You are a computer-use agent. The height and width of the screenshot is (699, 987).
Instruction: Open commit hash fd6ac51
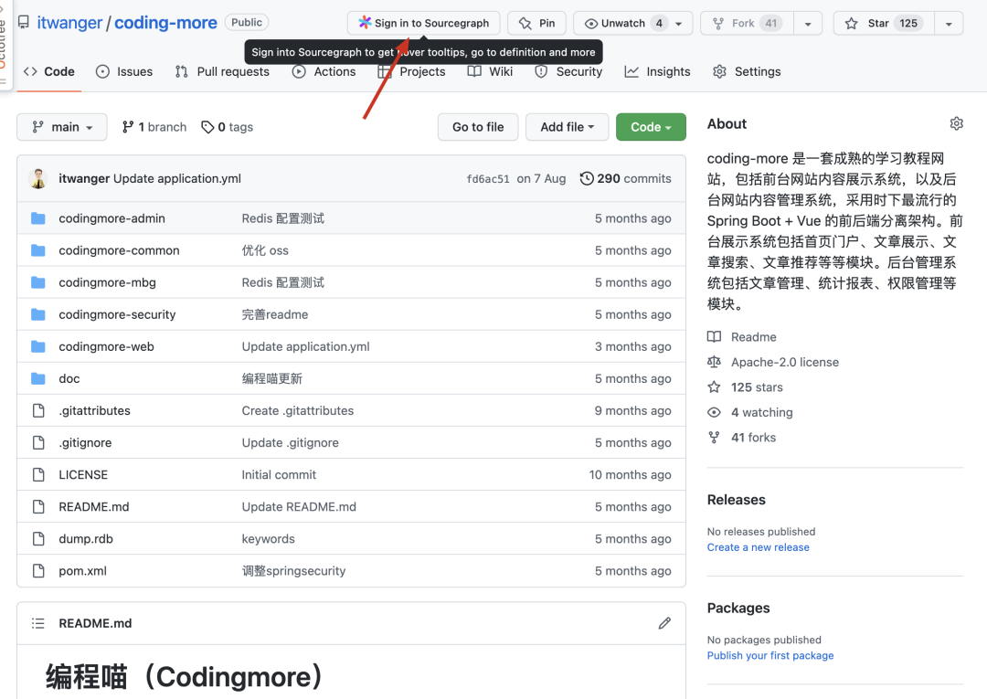(488, 179)
